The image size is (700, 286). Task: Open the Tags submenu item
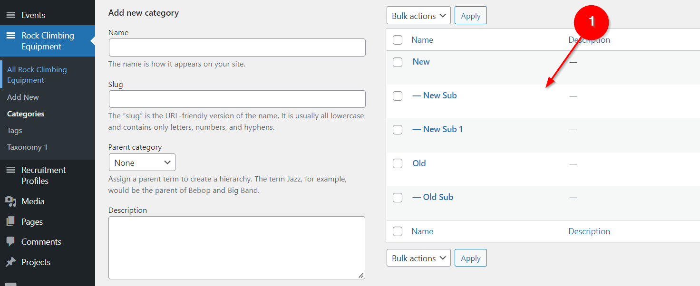(x=15, y=131)
